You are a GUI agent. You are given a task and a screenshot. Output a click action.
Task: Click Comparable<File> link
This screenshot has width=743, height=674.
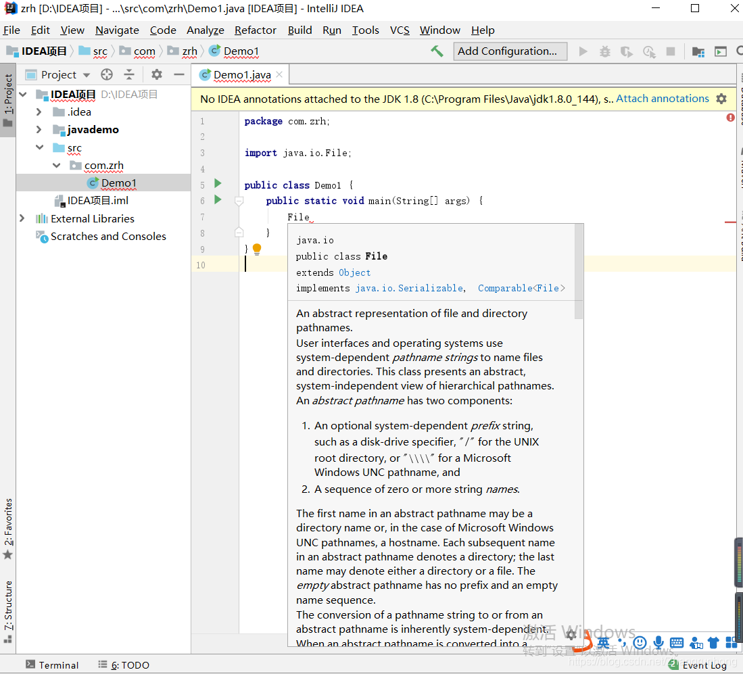(521, 288)
